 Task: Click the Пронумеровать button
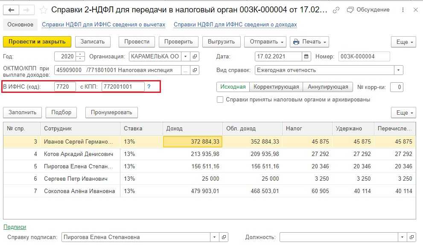(111, 112)
